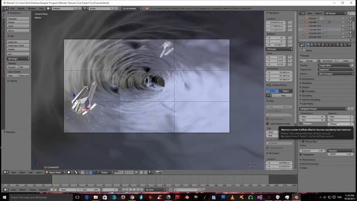Click the Translate button in the tool shelf

pyautogui.click(x=18, y=18)
